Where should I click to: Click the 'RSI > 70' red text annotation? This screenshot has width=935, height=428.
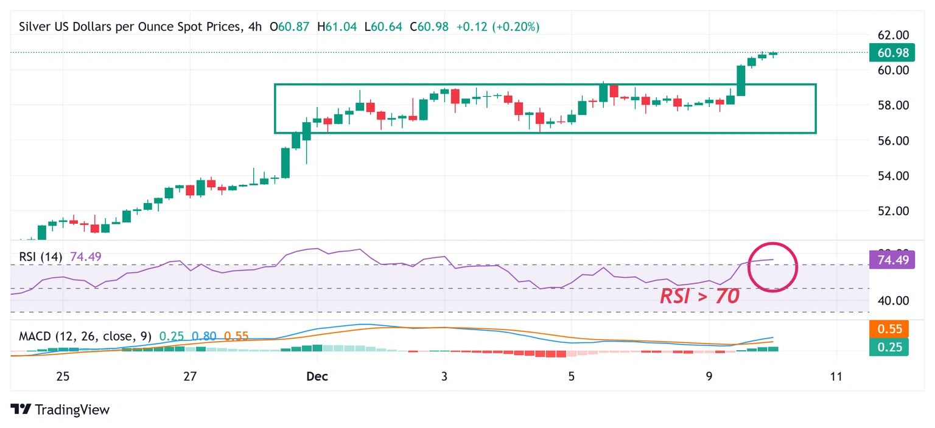pos(699,296)
